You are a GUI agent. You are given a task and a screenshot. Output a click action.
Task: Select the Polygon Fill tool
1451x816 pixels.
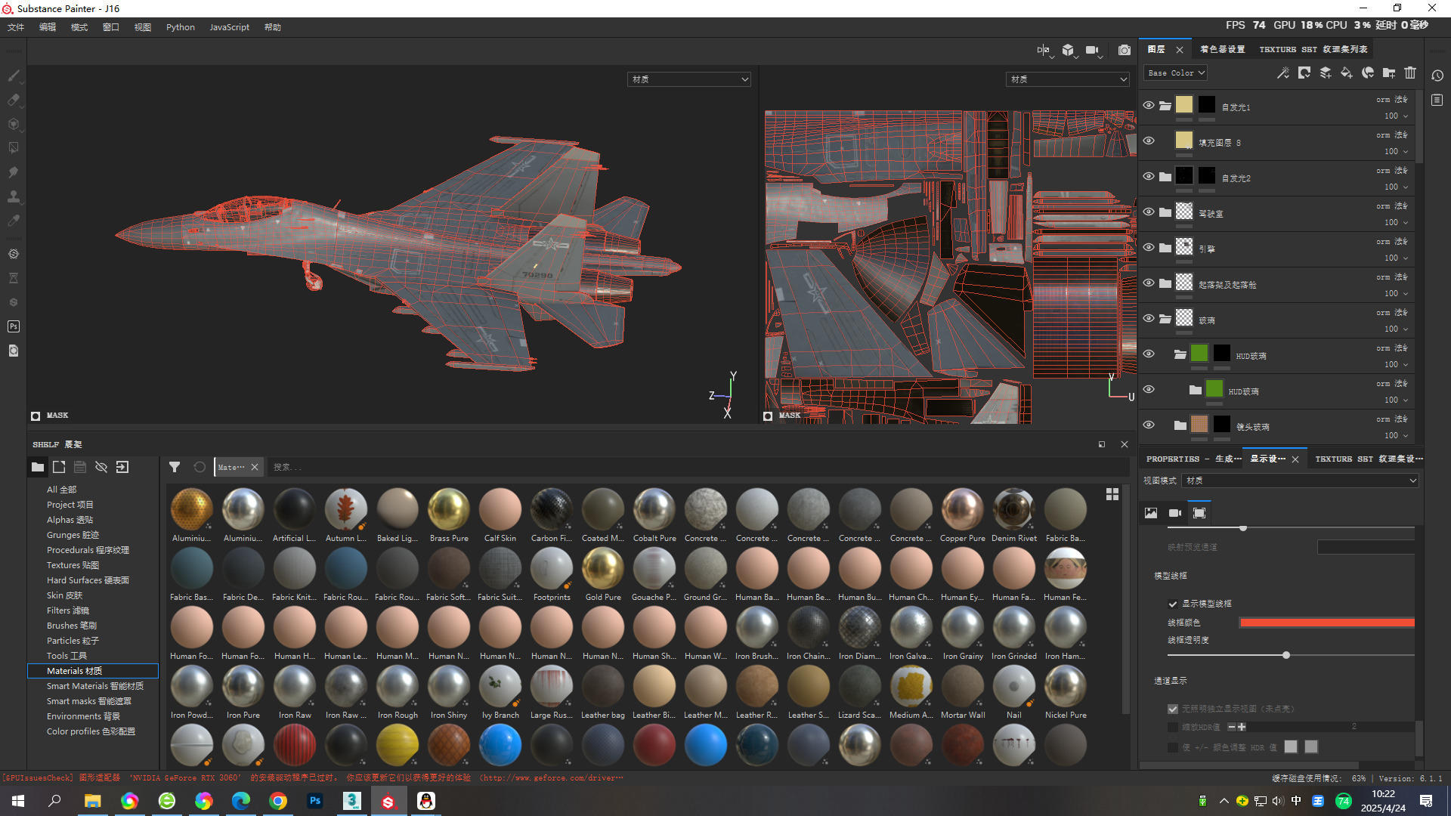click(14, 148)
